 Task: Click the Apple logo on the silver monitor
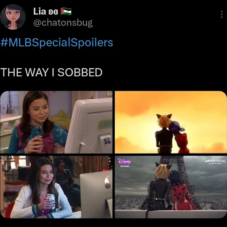pyautogui.click(x=107, y=182)
